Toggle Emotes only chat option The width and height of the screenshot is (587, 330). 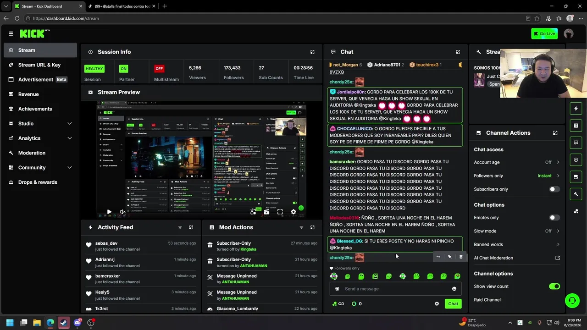tap(554, 218)
